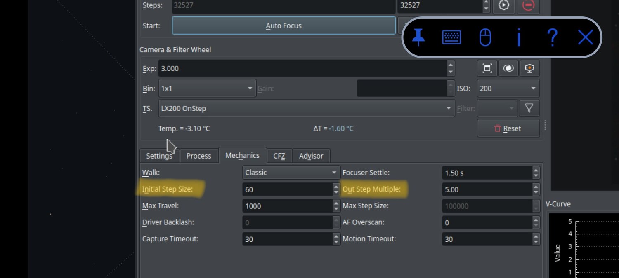Open the filter settings funnel icon
This screenshot has height=278, width=619.
click(529, 108)
